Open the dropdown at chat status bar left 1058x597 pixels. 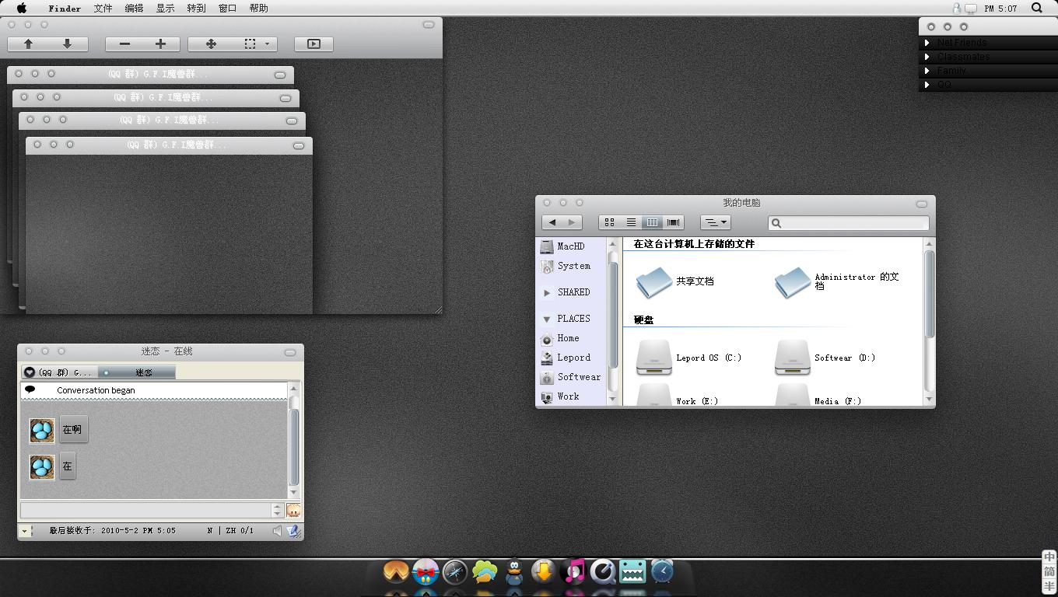click(x=24, y=531)
